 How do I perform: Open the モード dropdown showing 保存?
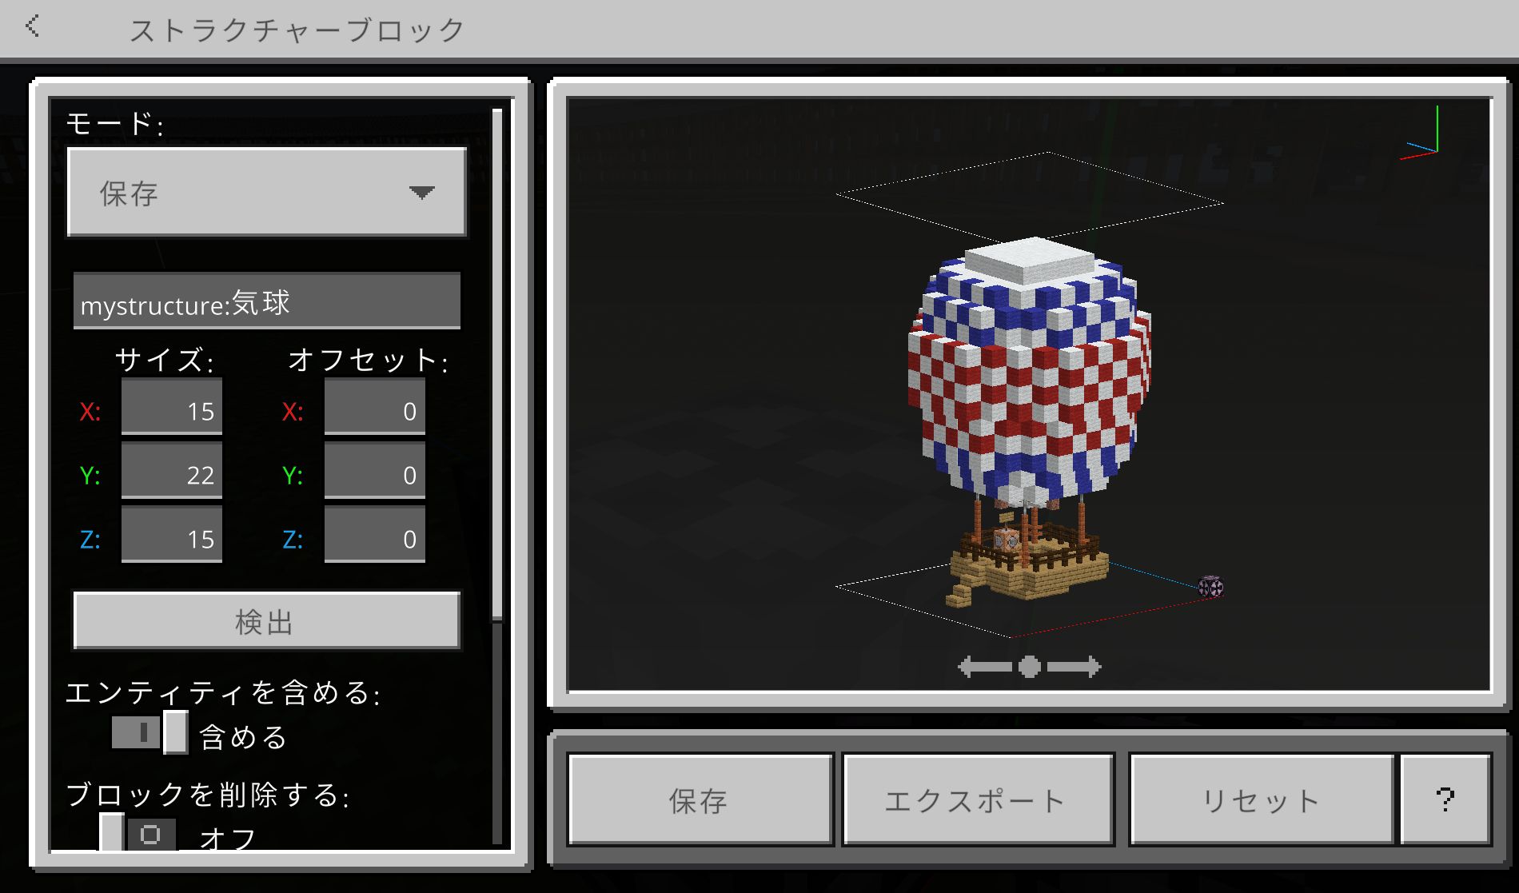pos(266,192)
